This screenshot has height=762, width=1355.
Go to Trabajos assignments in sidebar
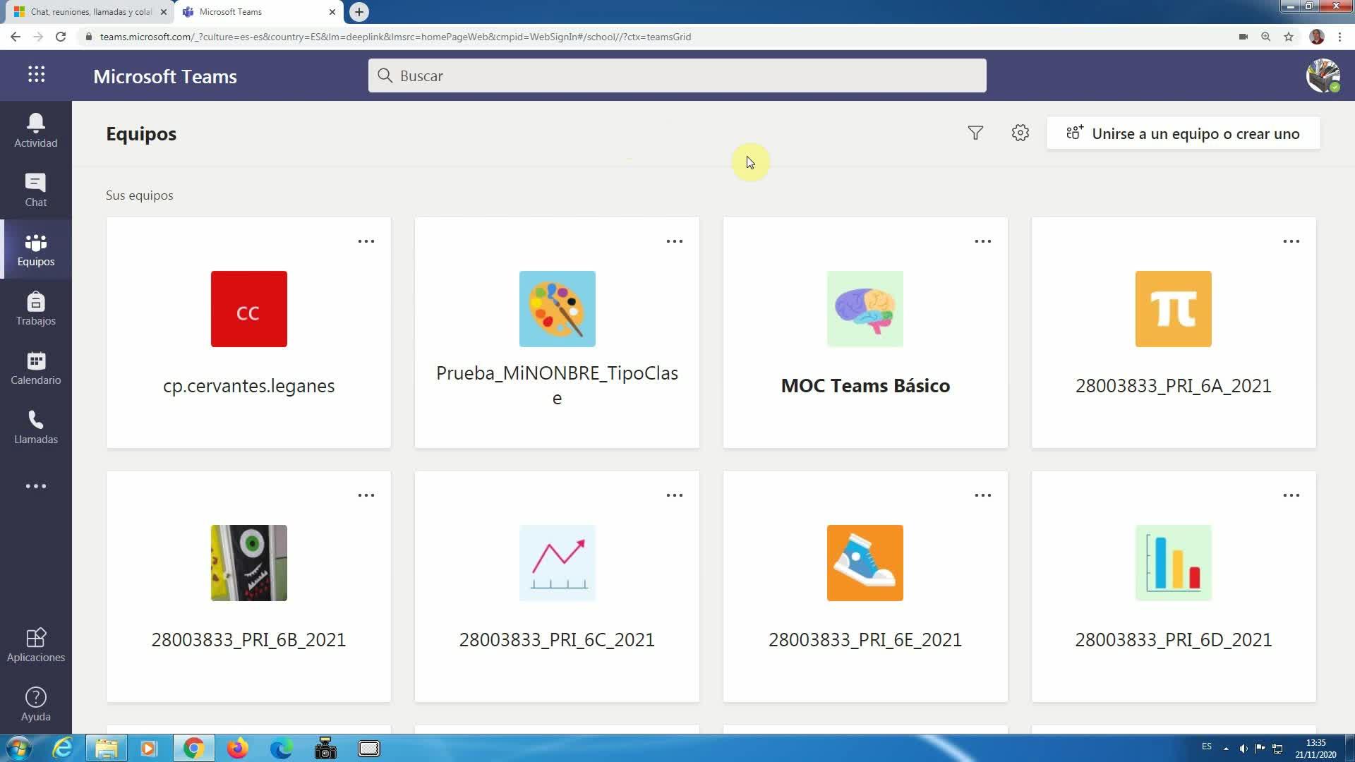point(36,308)
